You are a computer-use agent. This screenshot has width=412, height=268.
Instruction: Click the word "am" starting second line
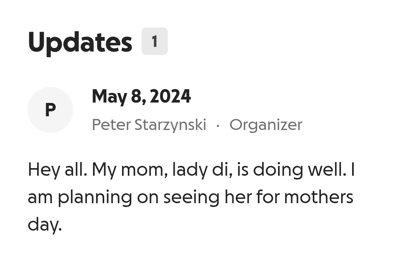coord(40,198)
